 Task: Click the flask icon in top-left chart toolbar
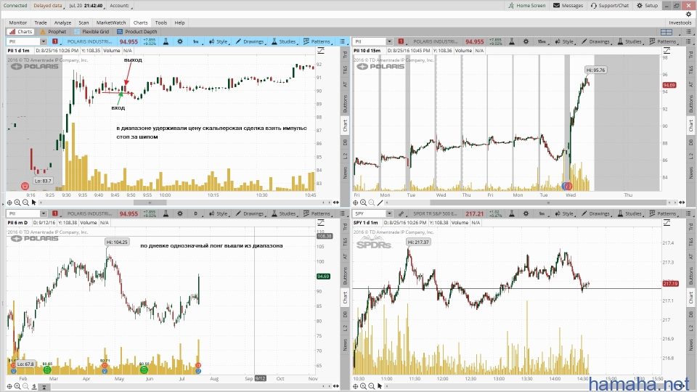click(x=166, y=41)
